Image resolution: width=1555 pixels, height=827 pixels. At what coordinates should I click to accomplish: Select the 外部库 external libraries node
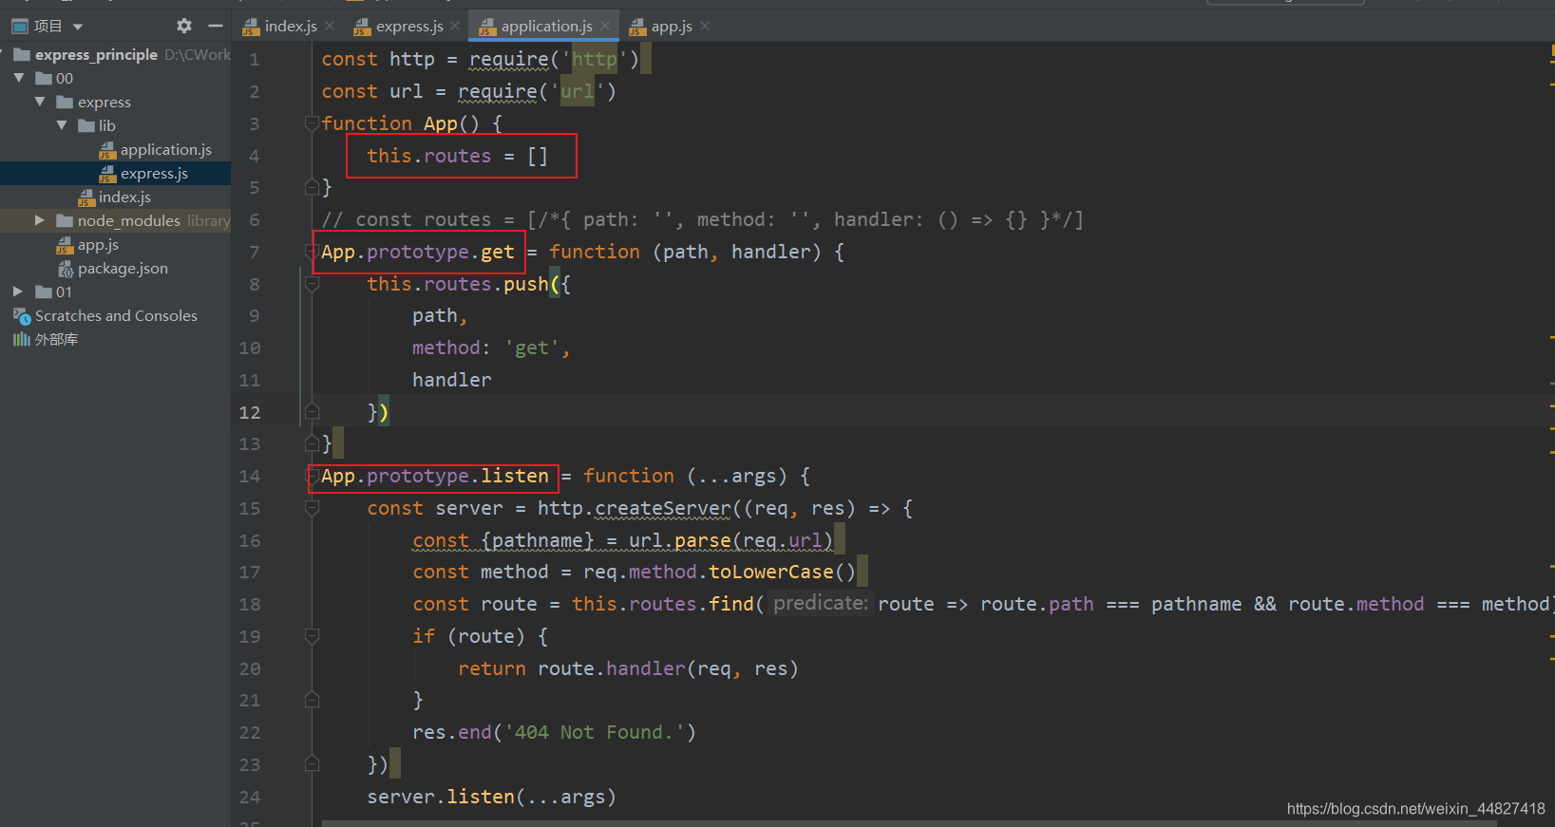tap(56, 339)
